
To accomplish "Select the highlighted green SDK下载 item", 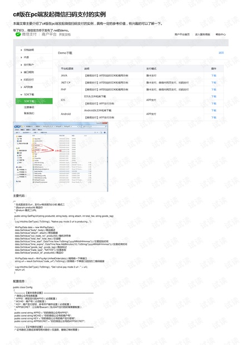I will tap(34, 101).
